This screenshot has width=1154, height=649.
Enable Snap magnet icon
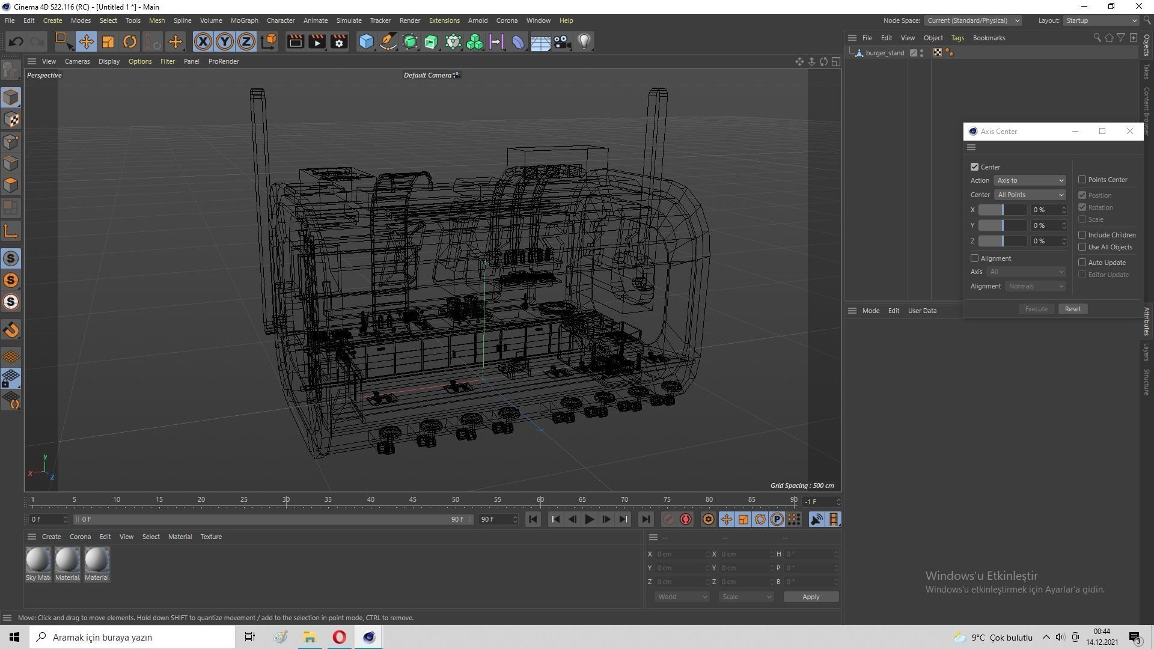[x=11, y=330]
